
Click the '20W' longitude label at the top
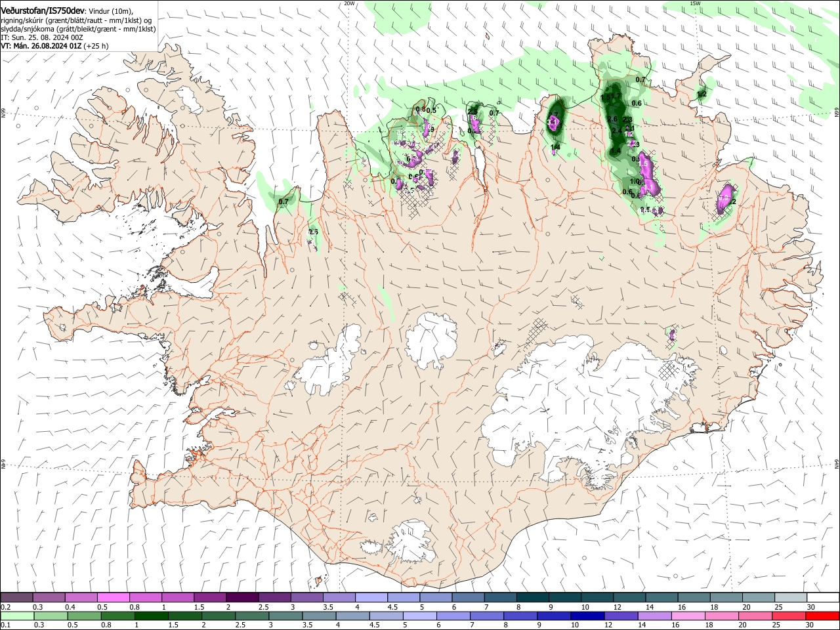click(349, 3)
